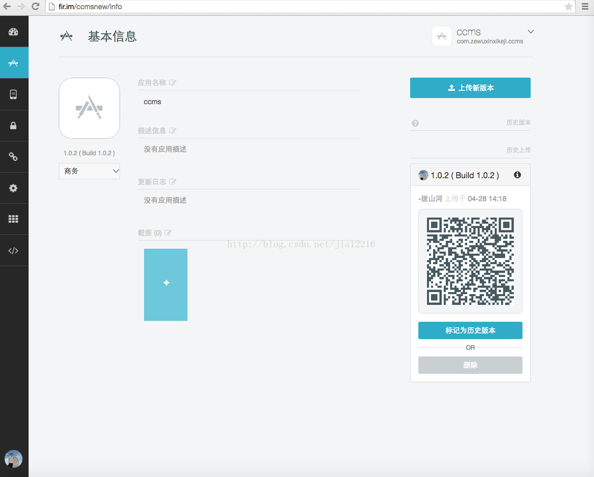Image resolution: width=594 pixels, height=477 pixels.
Task: Open the settings gear in sidebar
Action: (13, 188)
